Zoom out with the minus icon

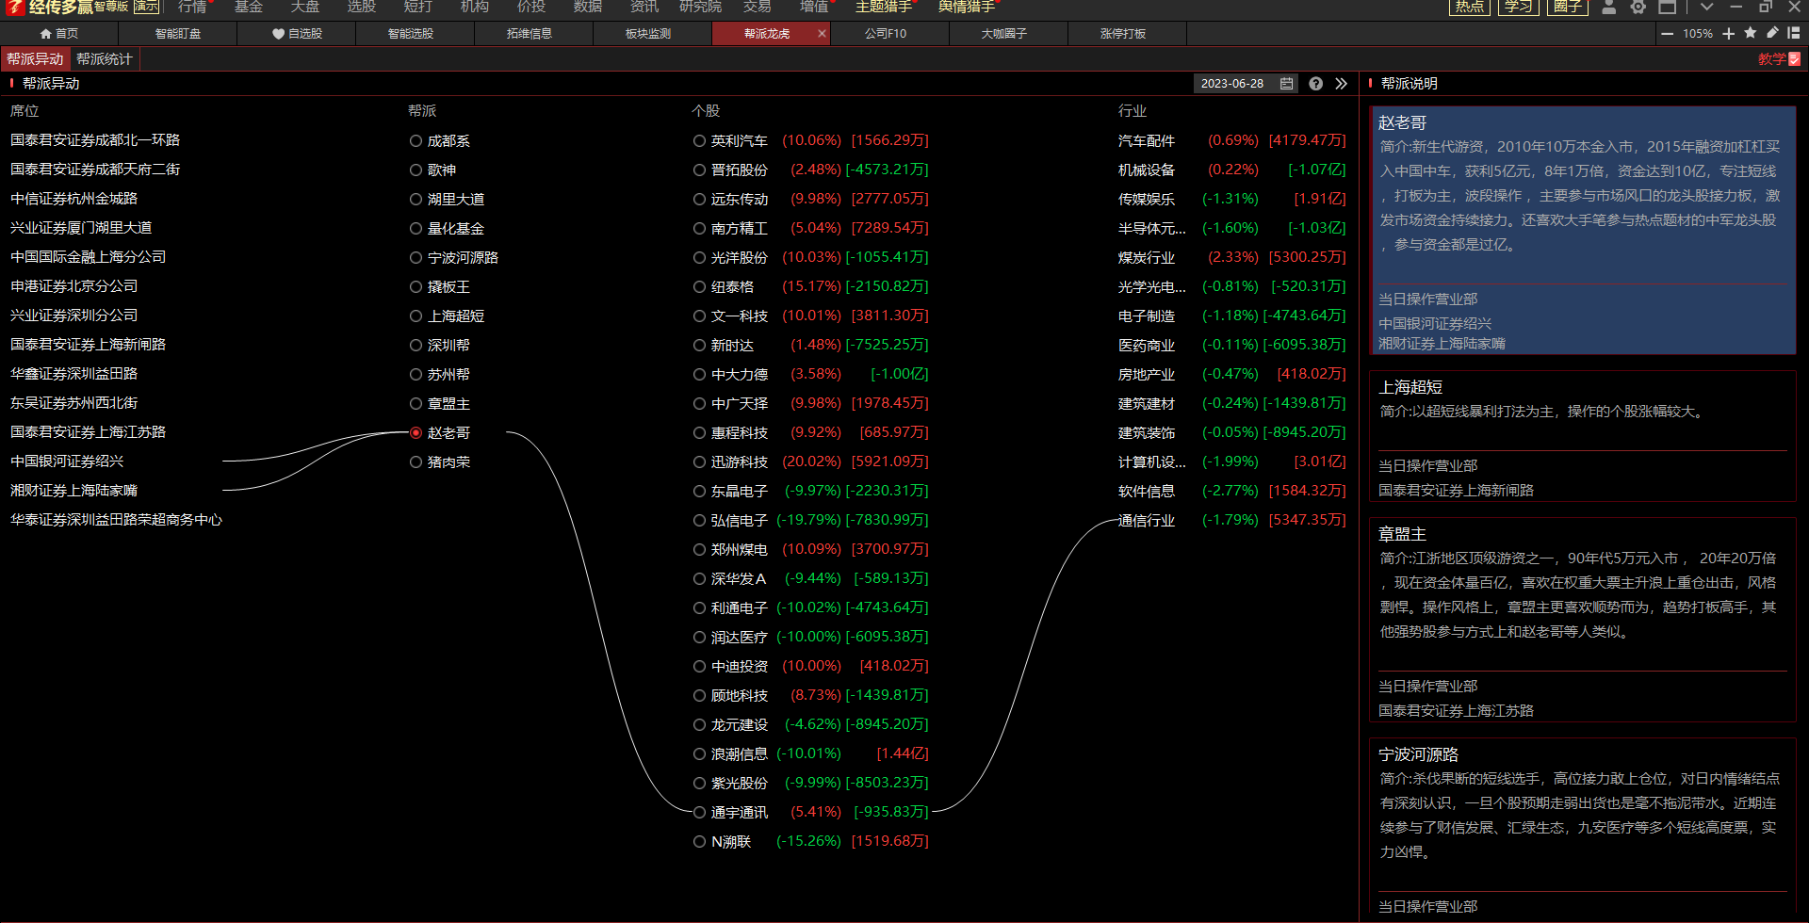click(1667, 33)
